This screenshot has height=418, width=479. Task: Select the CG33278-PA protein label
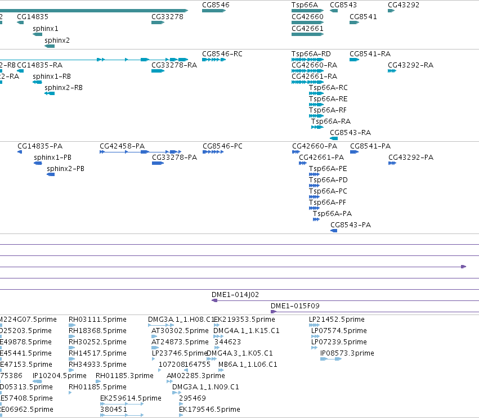(x=174, y=158)
